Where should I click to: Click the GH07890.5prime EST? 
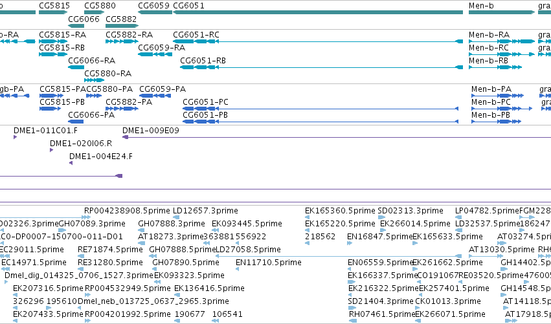point(155,270)
